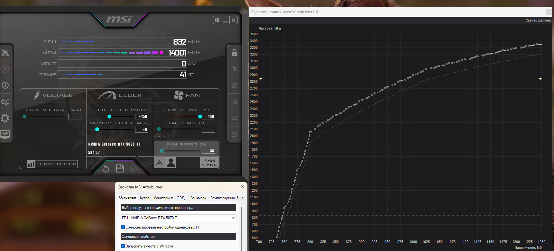554x251 pixels.
Task: Click the Memory Clock slider handle
Action: pos(97,129)
